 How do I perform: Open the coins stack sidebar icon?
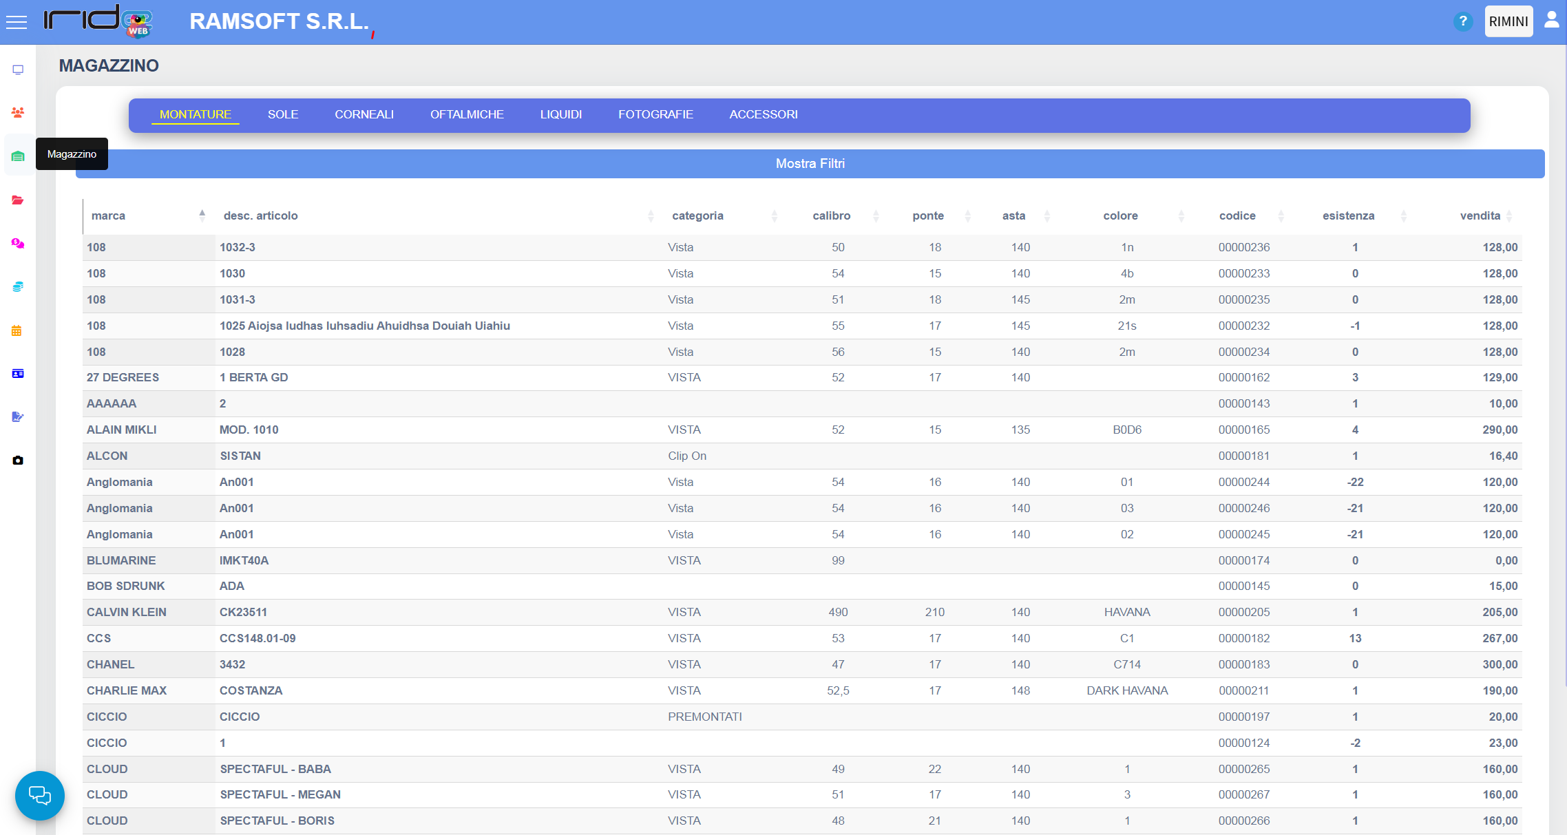(18, 286)
